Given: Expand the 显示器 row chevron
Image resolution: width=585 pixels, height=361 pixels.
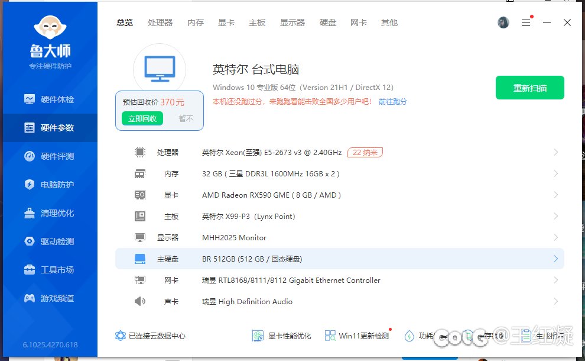Looking at the screenshot, I should click(x=555, y=237).
